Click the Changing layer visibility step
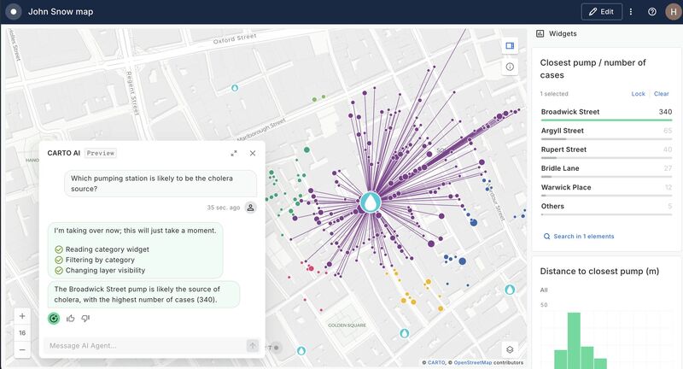 point(100,270)
